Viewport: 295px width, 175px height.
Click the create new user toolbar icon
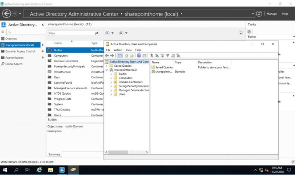(152, 56)
